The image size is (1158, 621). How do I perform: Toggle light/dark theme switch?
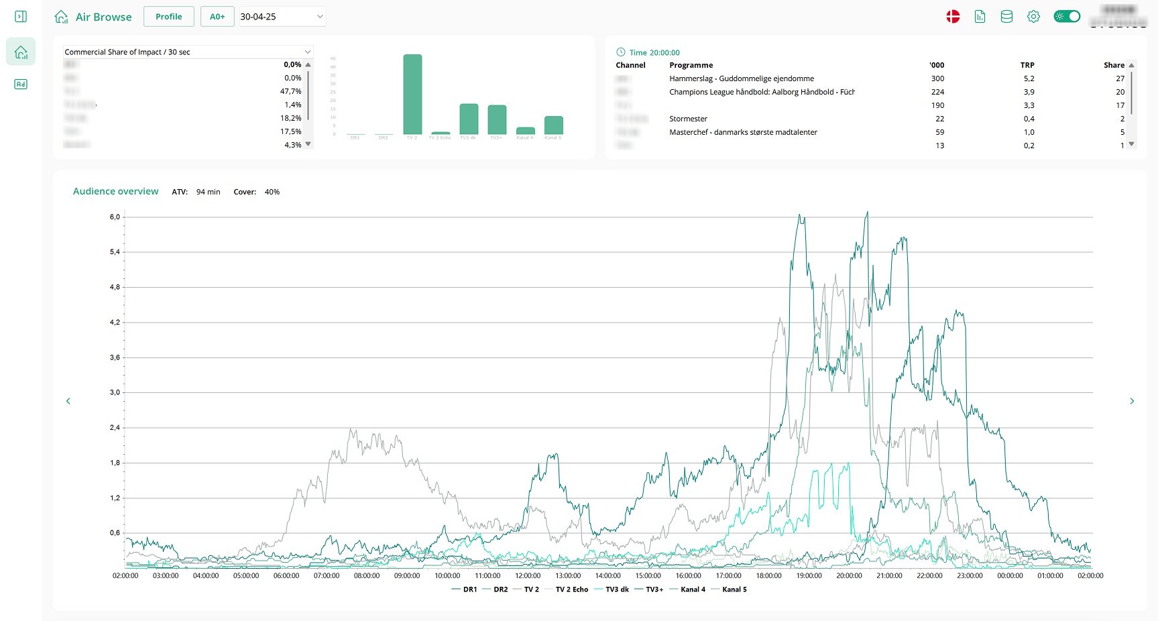pyautogui.click(x=1066, y=17)
